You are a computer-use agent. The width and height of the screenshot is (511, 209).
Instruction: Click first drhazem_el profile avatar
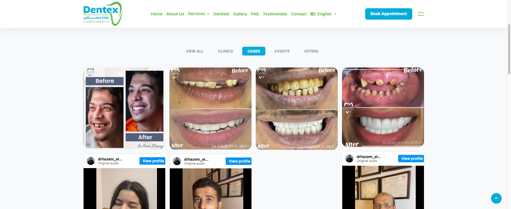pyautogui.click(x=91, y=161)
